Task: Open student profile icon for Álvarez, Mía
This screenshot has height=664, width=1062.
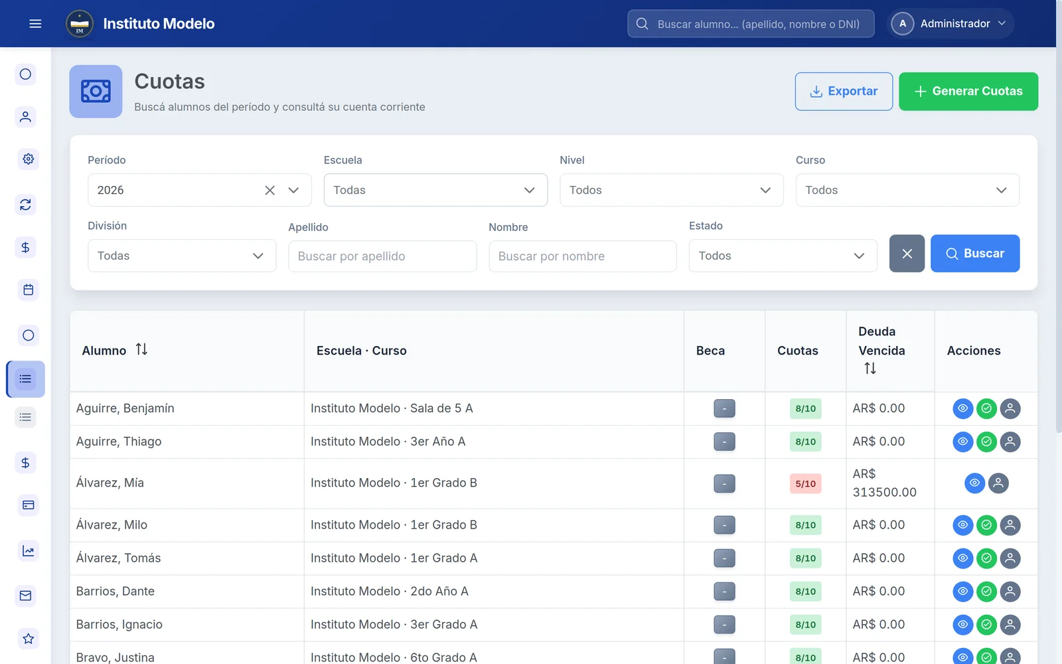Action: tap(998, 483)
